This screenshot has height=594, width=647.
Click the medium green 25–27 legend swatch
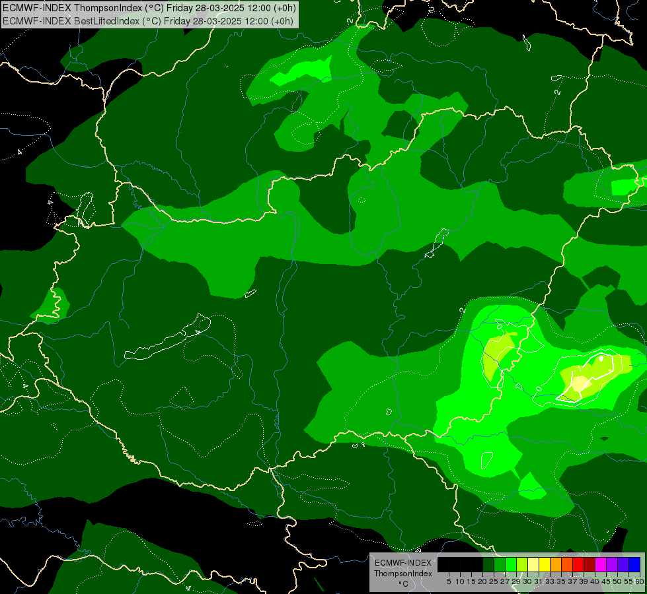pos(500,564)
